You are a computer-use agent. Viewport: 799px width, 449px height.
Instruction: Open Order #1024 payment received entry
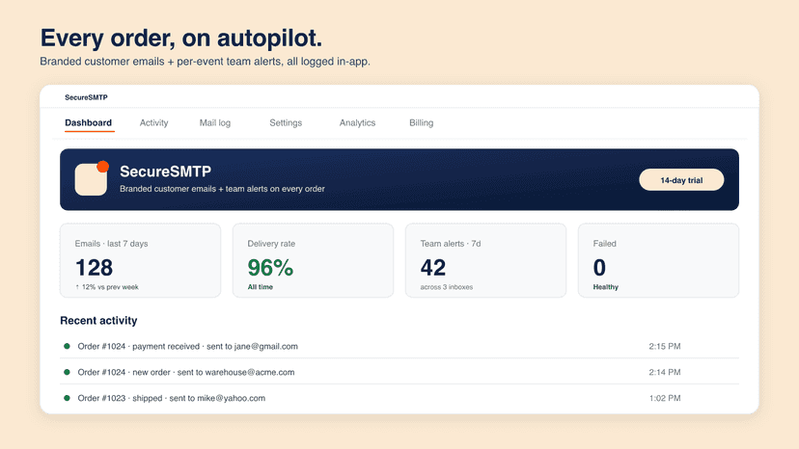coord(399,346)
